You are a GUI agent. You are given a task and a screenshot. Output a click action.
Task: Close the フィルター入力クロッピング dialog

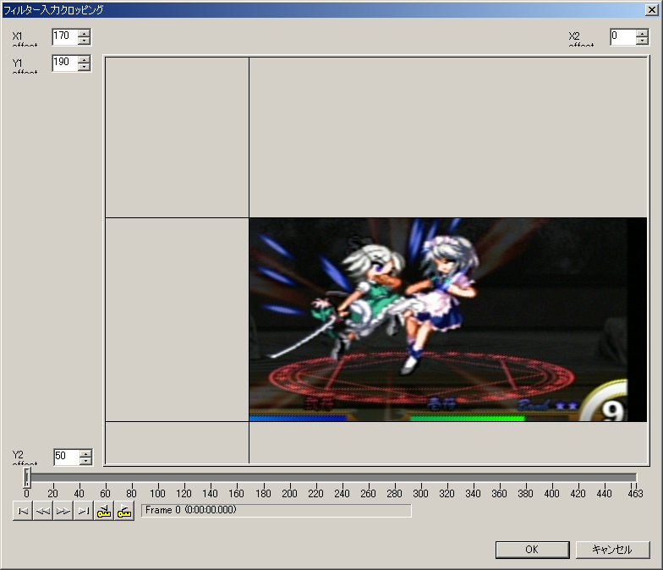[x=653, y=10]
